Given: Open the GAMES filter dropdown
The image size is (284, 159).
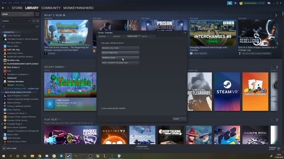Looking at the screenshot, I should coord(16,21).
